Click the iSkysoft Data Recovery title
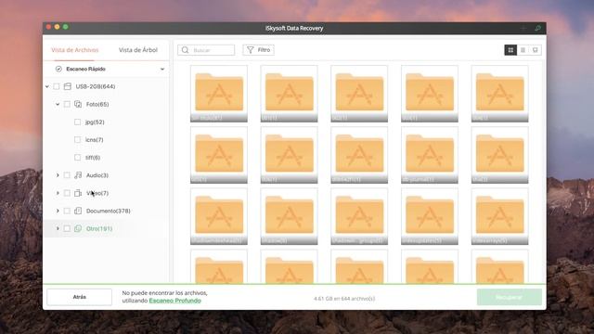 [x=294, y=28]
